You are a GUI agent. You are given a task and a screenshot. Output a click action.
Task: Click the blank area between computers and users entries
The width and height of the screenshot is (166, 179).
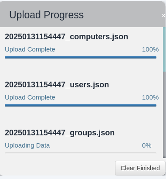click(81, 69)
